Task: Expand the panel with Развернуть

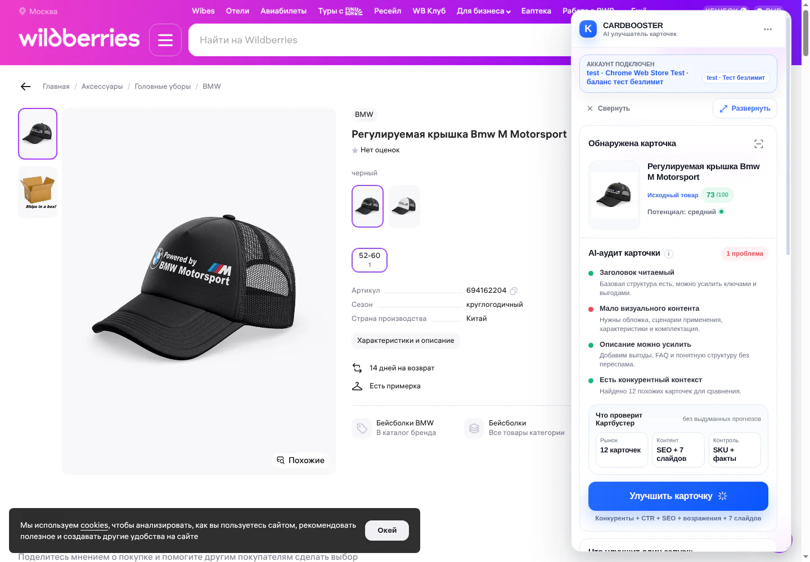Action: point(745,108)
